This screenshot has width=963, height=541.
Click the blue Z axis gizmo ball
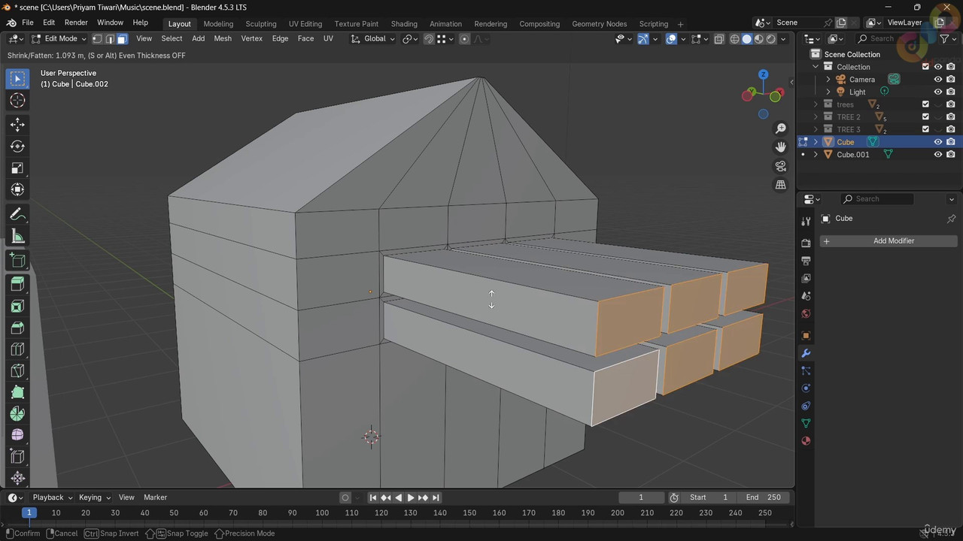pos(764,74)
